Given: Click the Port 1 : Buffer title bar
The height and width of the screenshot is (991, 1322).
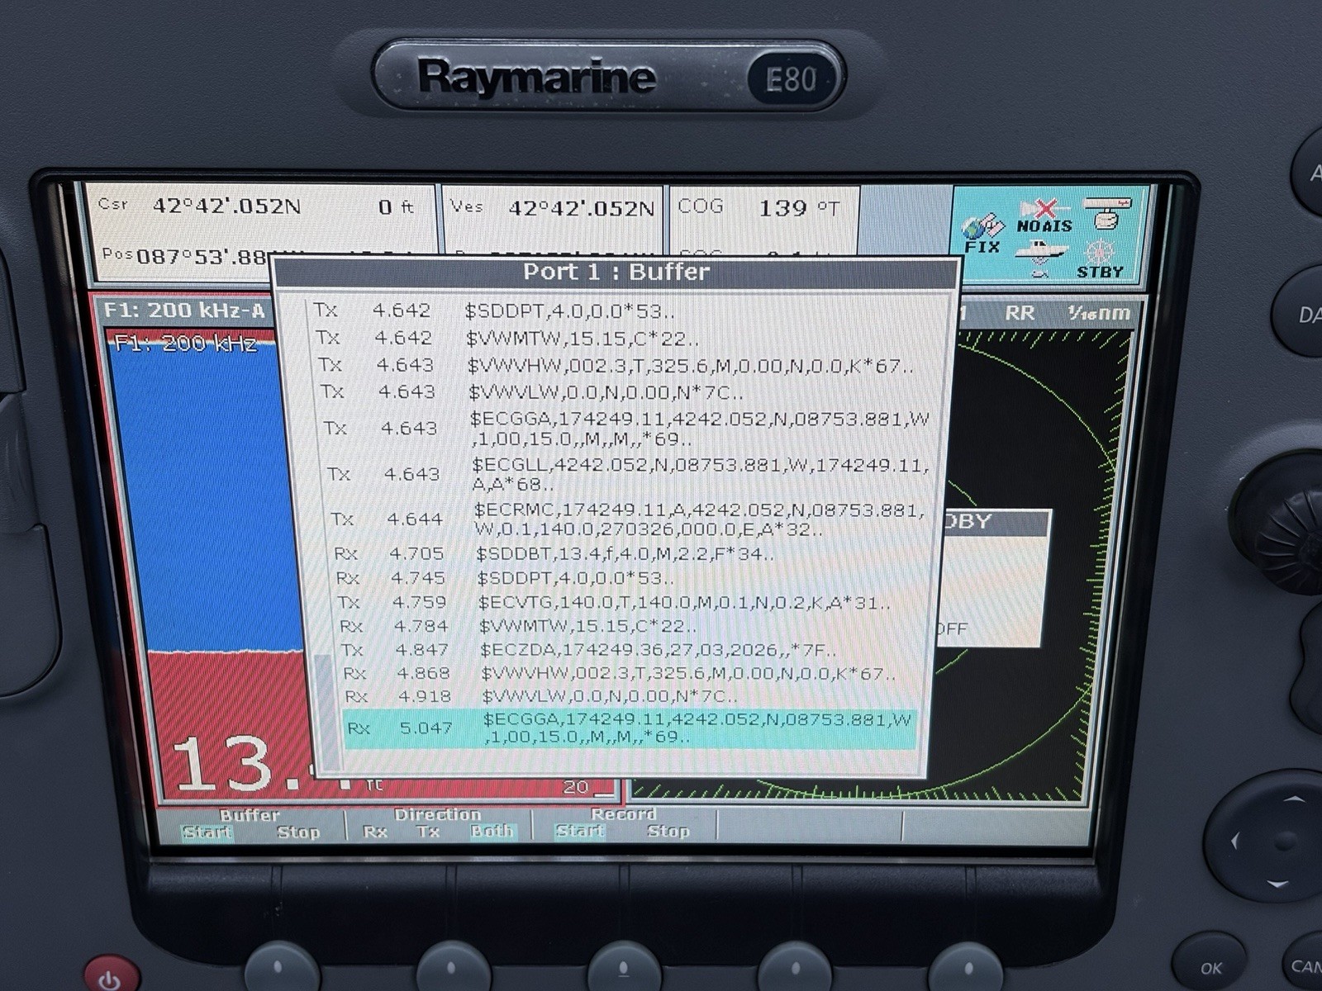Looking at the screenshot, I should click(x=617, y=270).
